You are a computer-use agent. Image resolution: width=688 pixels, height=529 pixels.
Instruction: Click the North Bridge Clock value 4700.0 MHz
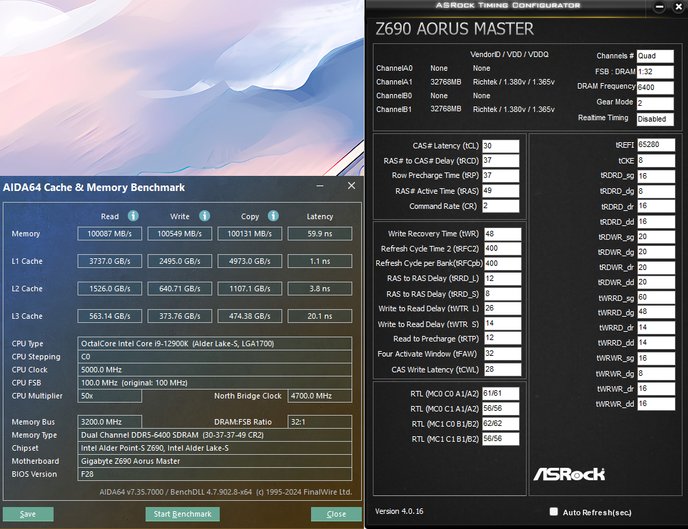(x=320, y=396)
